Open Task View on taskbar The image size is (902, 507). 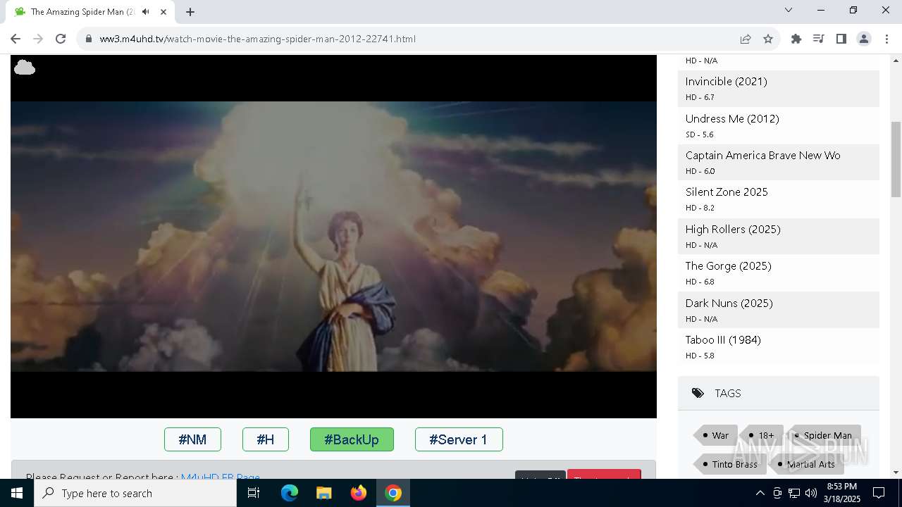pos(254,493)
